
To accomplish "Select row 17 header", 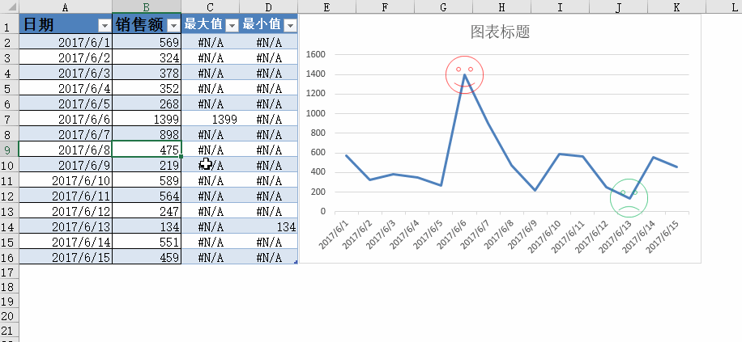I will pos(9,272).
